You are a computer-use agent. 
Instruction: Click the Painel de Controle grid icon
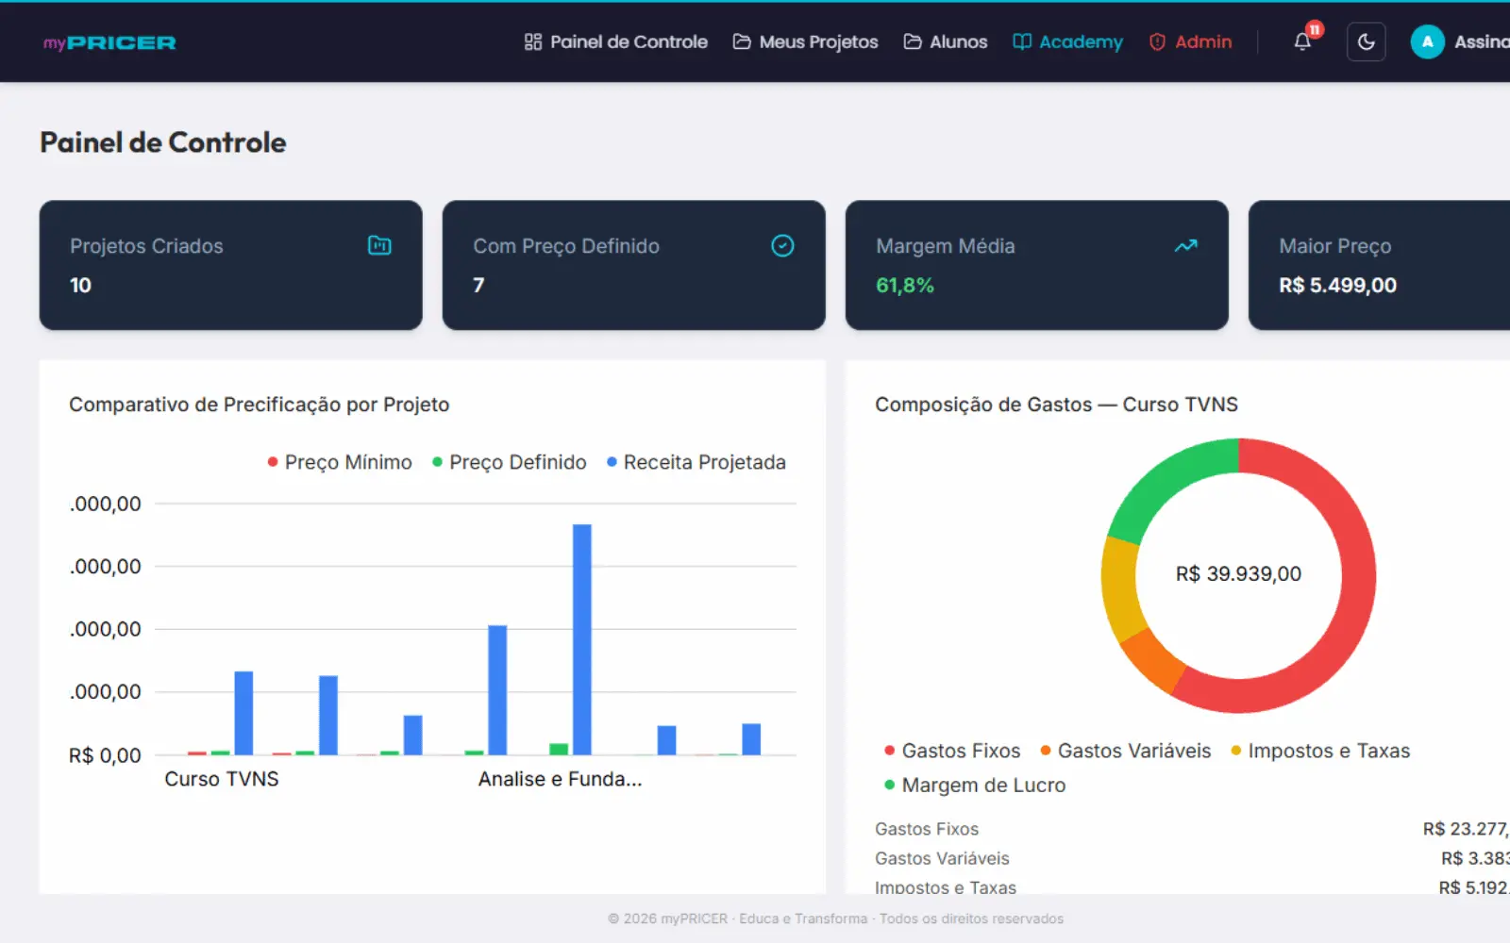pos(533,41)
